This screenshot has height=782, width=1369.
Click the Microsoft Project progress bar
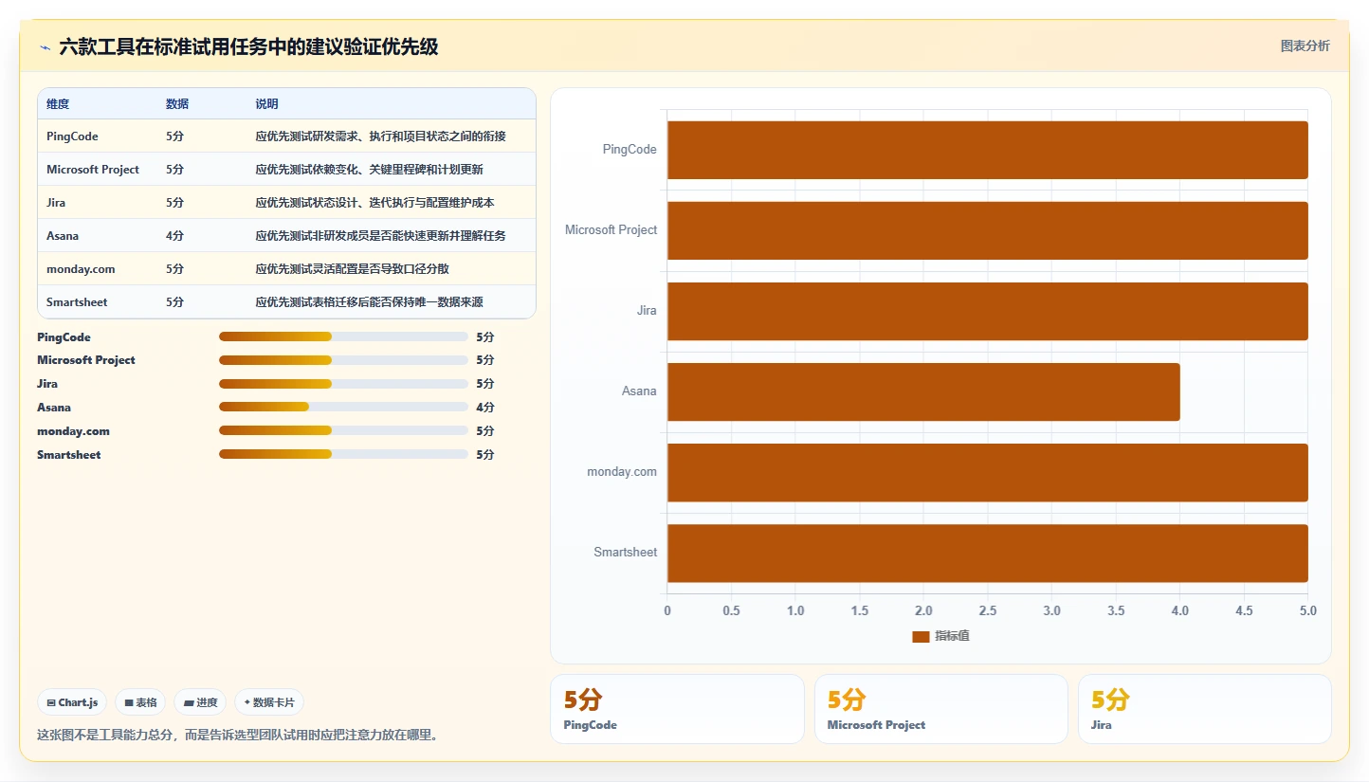coord(343,360)
